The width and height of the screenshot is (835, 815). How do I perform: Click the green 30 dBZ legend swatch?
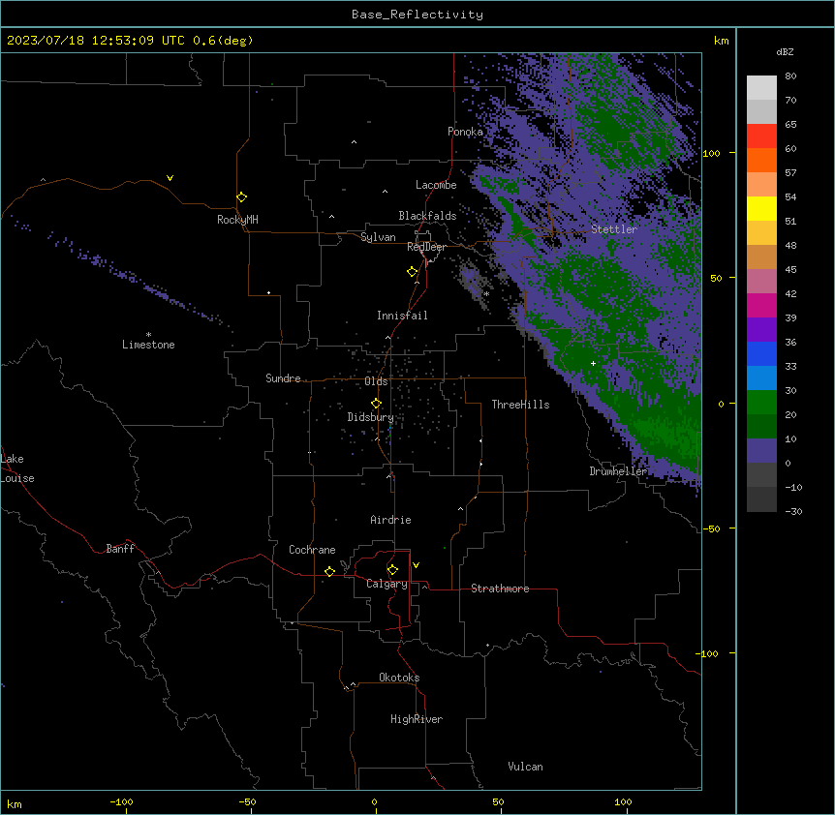pos(761,403)
